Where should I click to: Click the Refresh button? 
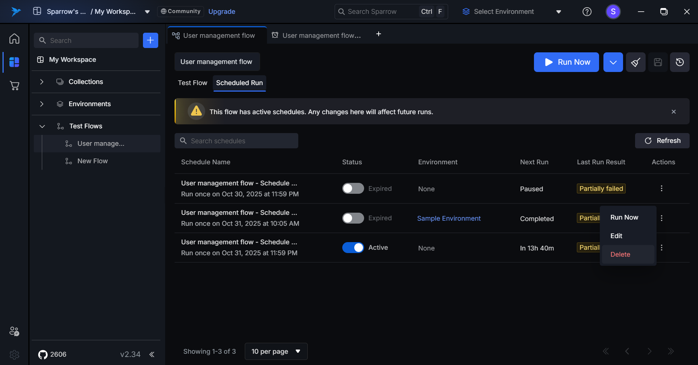pos(662,141)
